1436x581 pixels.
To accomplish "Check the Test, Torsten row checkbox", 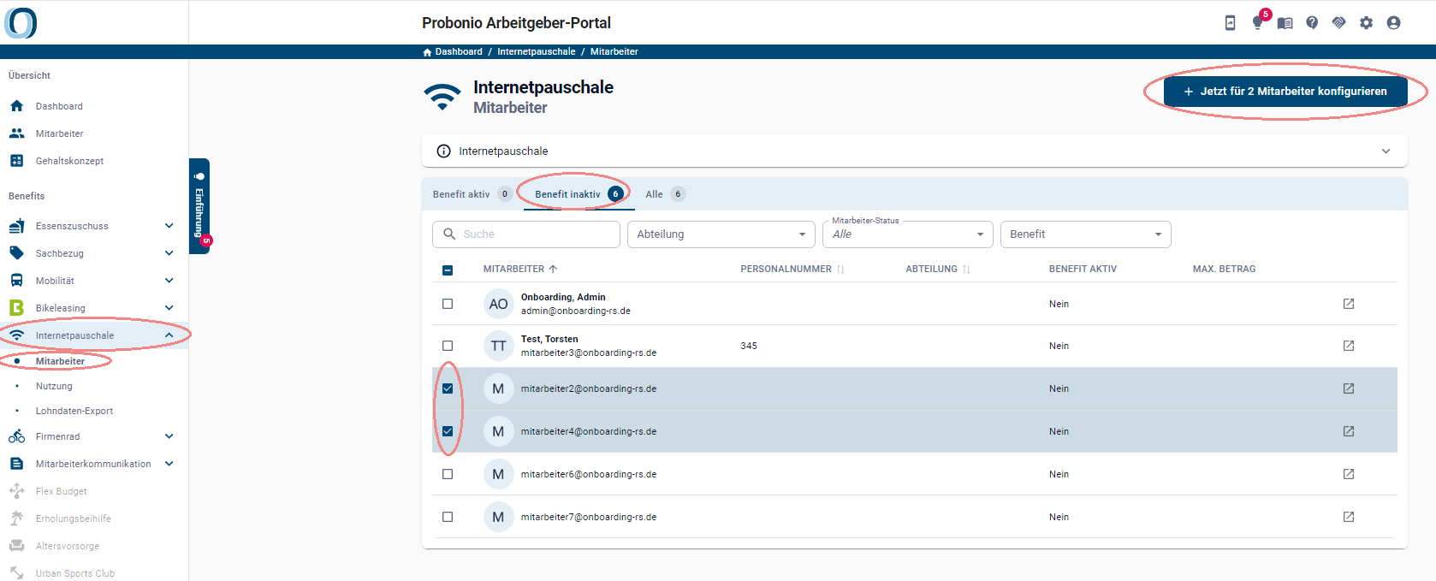I will pos(448,346).
